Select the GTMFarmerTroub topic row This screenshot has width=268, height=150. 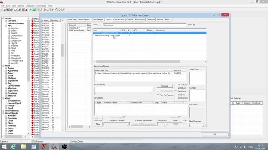click(x=80, y=30)
